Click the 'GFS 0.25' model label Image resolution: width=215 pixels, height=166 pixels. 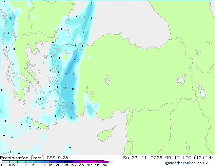[57, 158]
